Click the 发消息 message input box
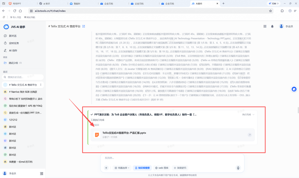Viewport: 299px width, 178px height. coord(172,158)
